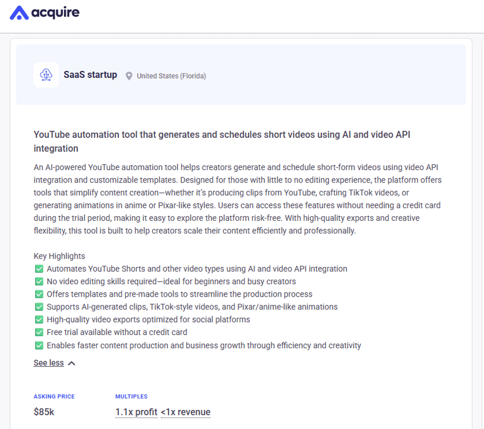Click the YouTube automation tool listing headline
Screen dimensions: 484x429
point(222,141)
